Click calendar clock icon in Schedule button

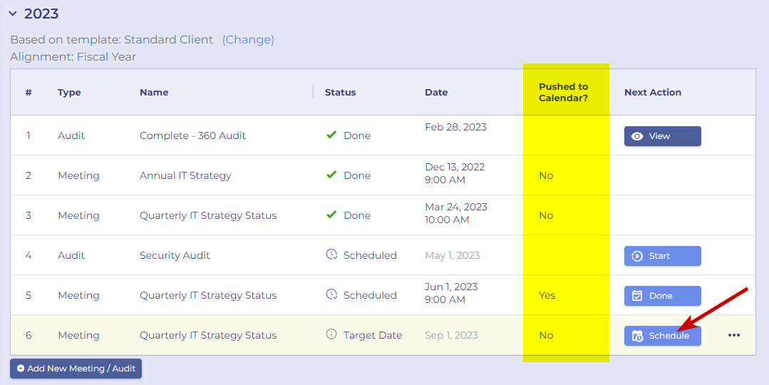(x=637, y=336)
